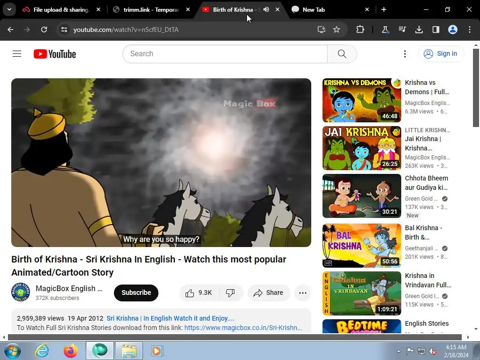Open the MagicBox English channel name
Viewport: 480px width, 360px height.
click(x=69, y=288)
